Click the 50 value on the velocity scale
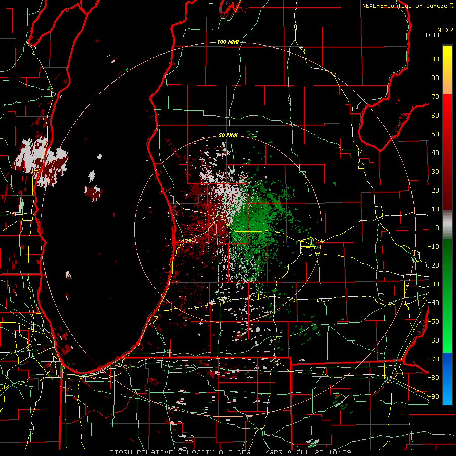Viewport: 456px width, 456px height. [435, 134]
